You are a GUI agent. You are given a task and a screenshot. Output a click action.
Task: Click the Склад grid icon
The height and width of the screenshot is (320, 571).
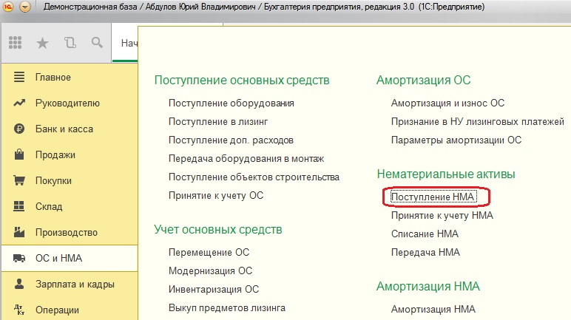[x=19, y=206]
